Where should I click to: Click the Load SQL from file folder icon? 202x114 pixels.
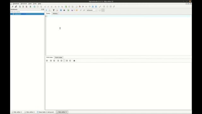click(x=77, y=10)
